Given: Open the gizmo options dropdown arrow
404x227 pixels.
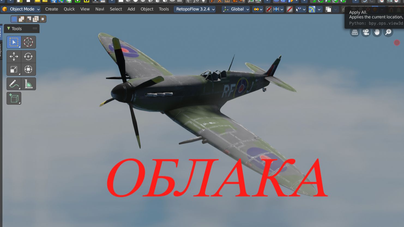Looking at the screenshot, I should 319,9.
